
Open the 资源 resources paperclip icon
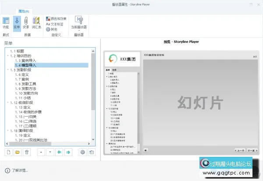(26, 23)
